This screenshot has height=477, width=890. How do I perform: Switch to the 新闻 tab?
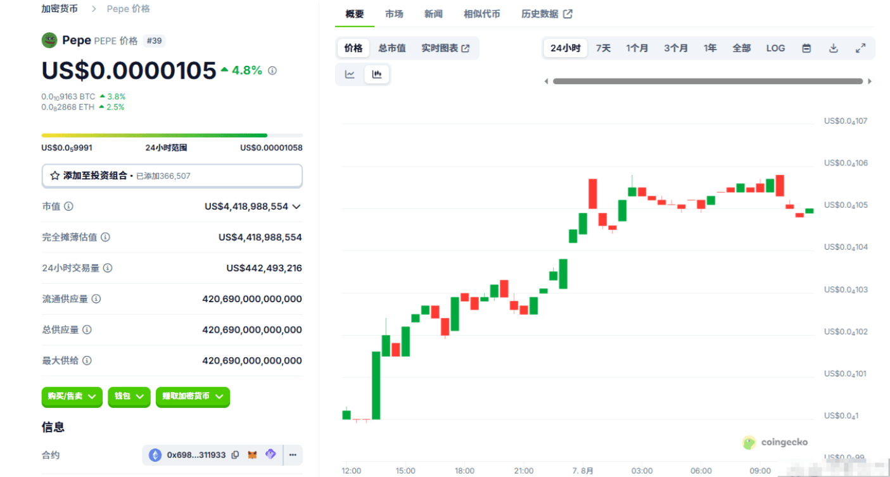click(x=433, y=14)
